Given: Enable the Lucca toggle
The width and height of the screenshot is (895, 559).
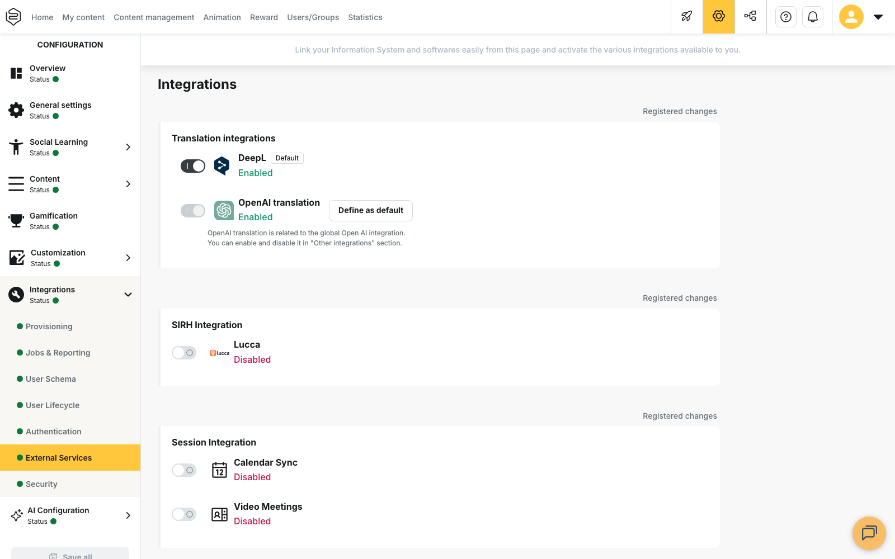Looking at the screenshot, I should 184,353.
